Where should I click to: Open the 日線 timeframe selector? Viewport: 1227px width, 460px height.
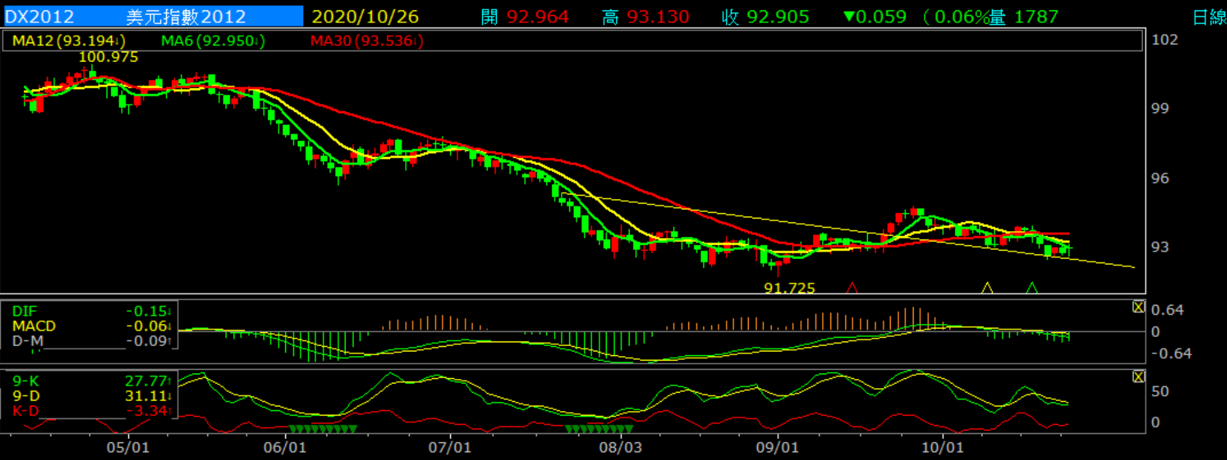[1208, 17]
